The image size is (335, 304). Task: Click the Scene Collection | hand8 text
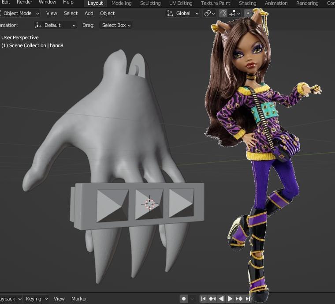click(32, 45)
